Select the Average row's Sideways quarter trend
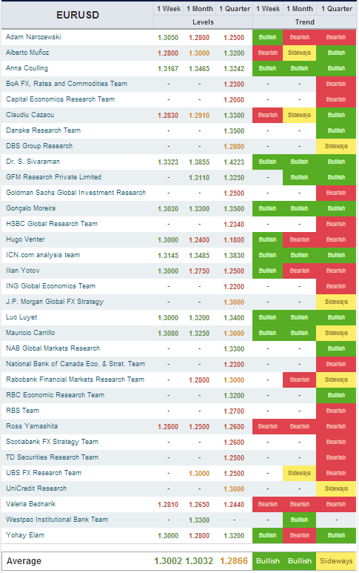Screen dimensions: 359x573 pyautogui.click(x=336, y=561)
